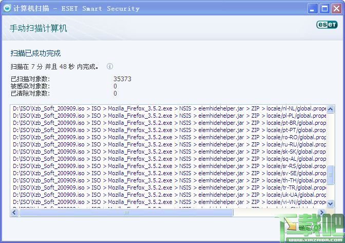Select the log row with locale/sv-SE/global
345x243 pixels.
[x=169, y=173]
